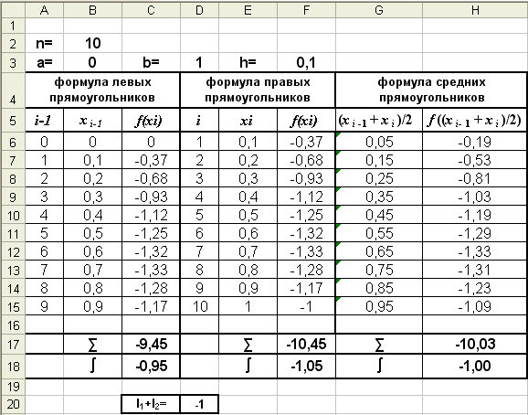Click function value -0,19

(475, 142)
